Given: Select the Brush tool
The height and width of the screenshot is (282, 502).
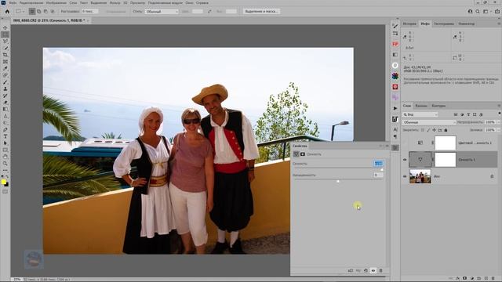Looking at the screenshot, I should click(5, 82).
